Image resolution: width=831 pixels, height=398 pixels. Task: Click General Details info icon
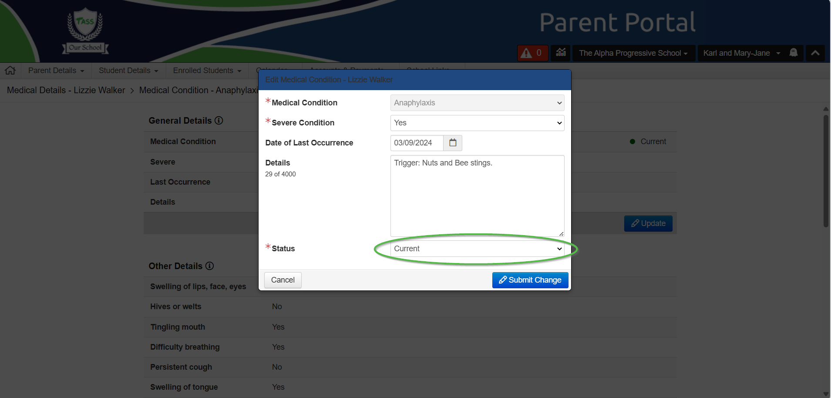coord(219,121)
